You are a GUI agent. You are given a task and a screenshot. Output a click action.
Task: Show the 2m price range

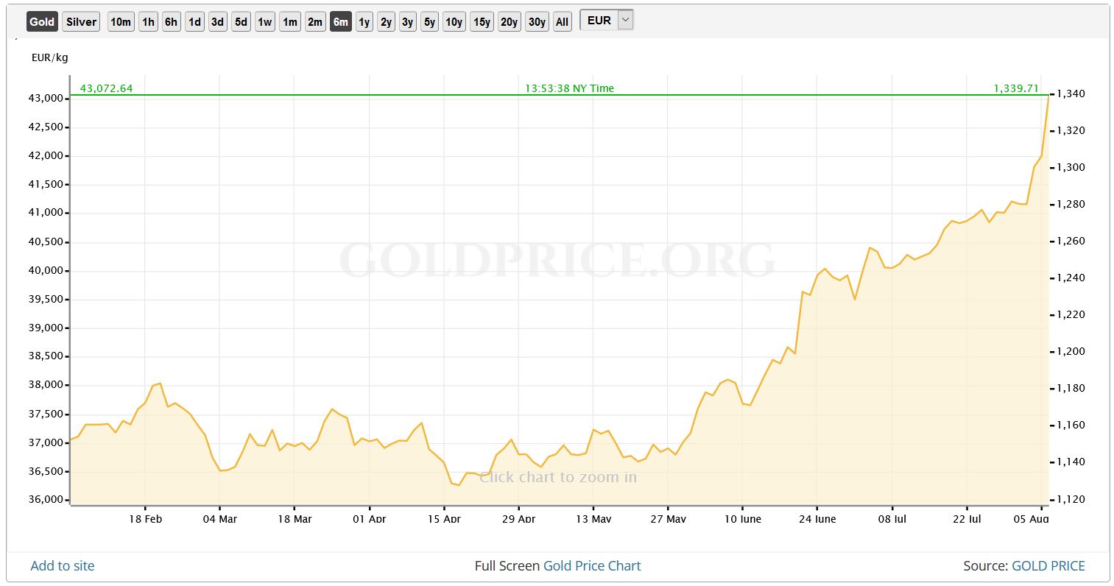tap(315, 21)
